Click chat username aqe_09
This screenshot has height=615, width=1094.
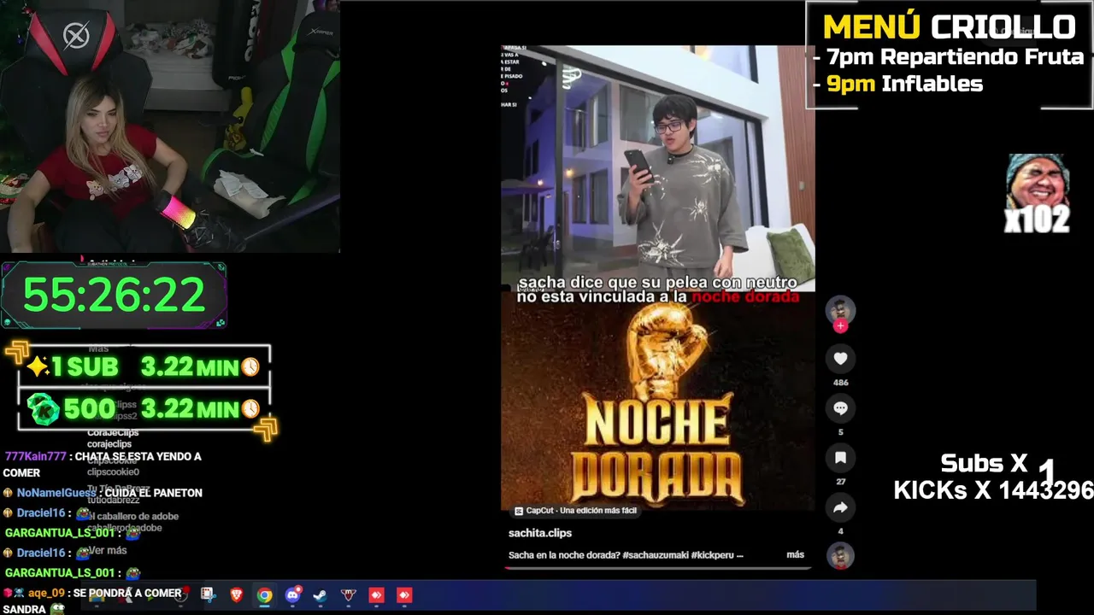coord(46,593)
